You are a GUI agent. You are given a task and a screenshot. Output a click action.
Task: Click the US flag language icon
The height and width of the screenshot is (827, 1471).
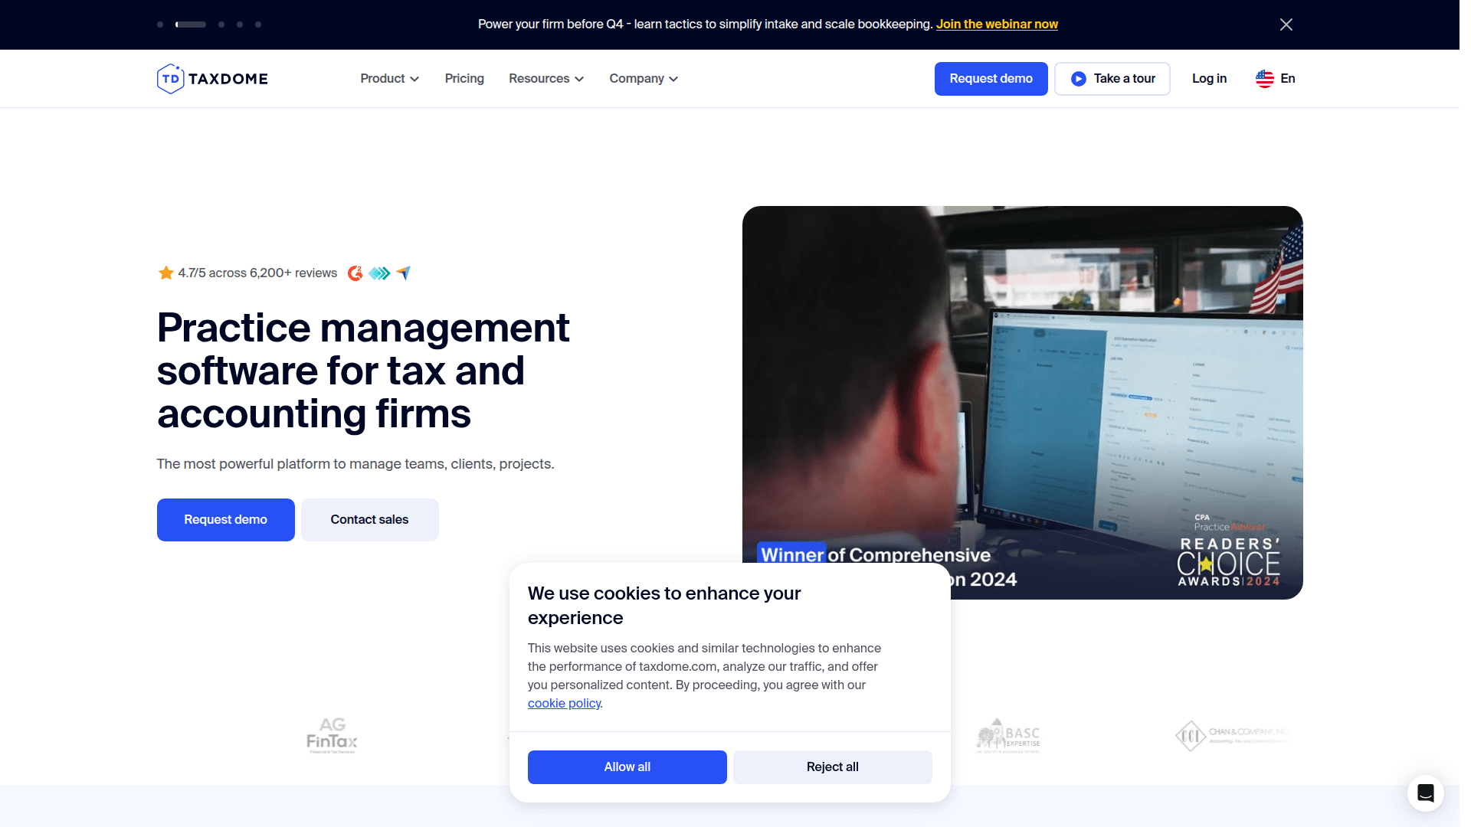[1264, 79]
